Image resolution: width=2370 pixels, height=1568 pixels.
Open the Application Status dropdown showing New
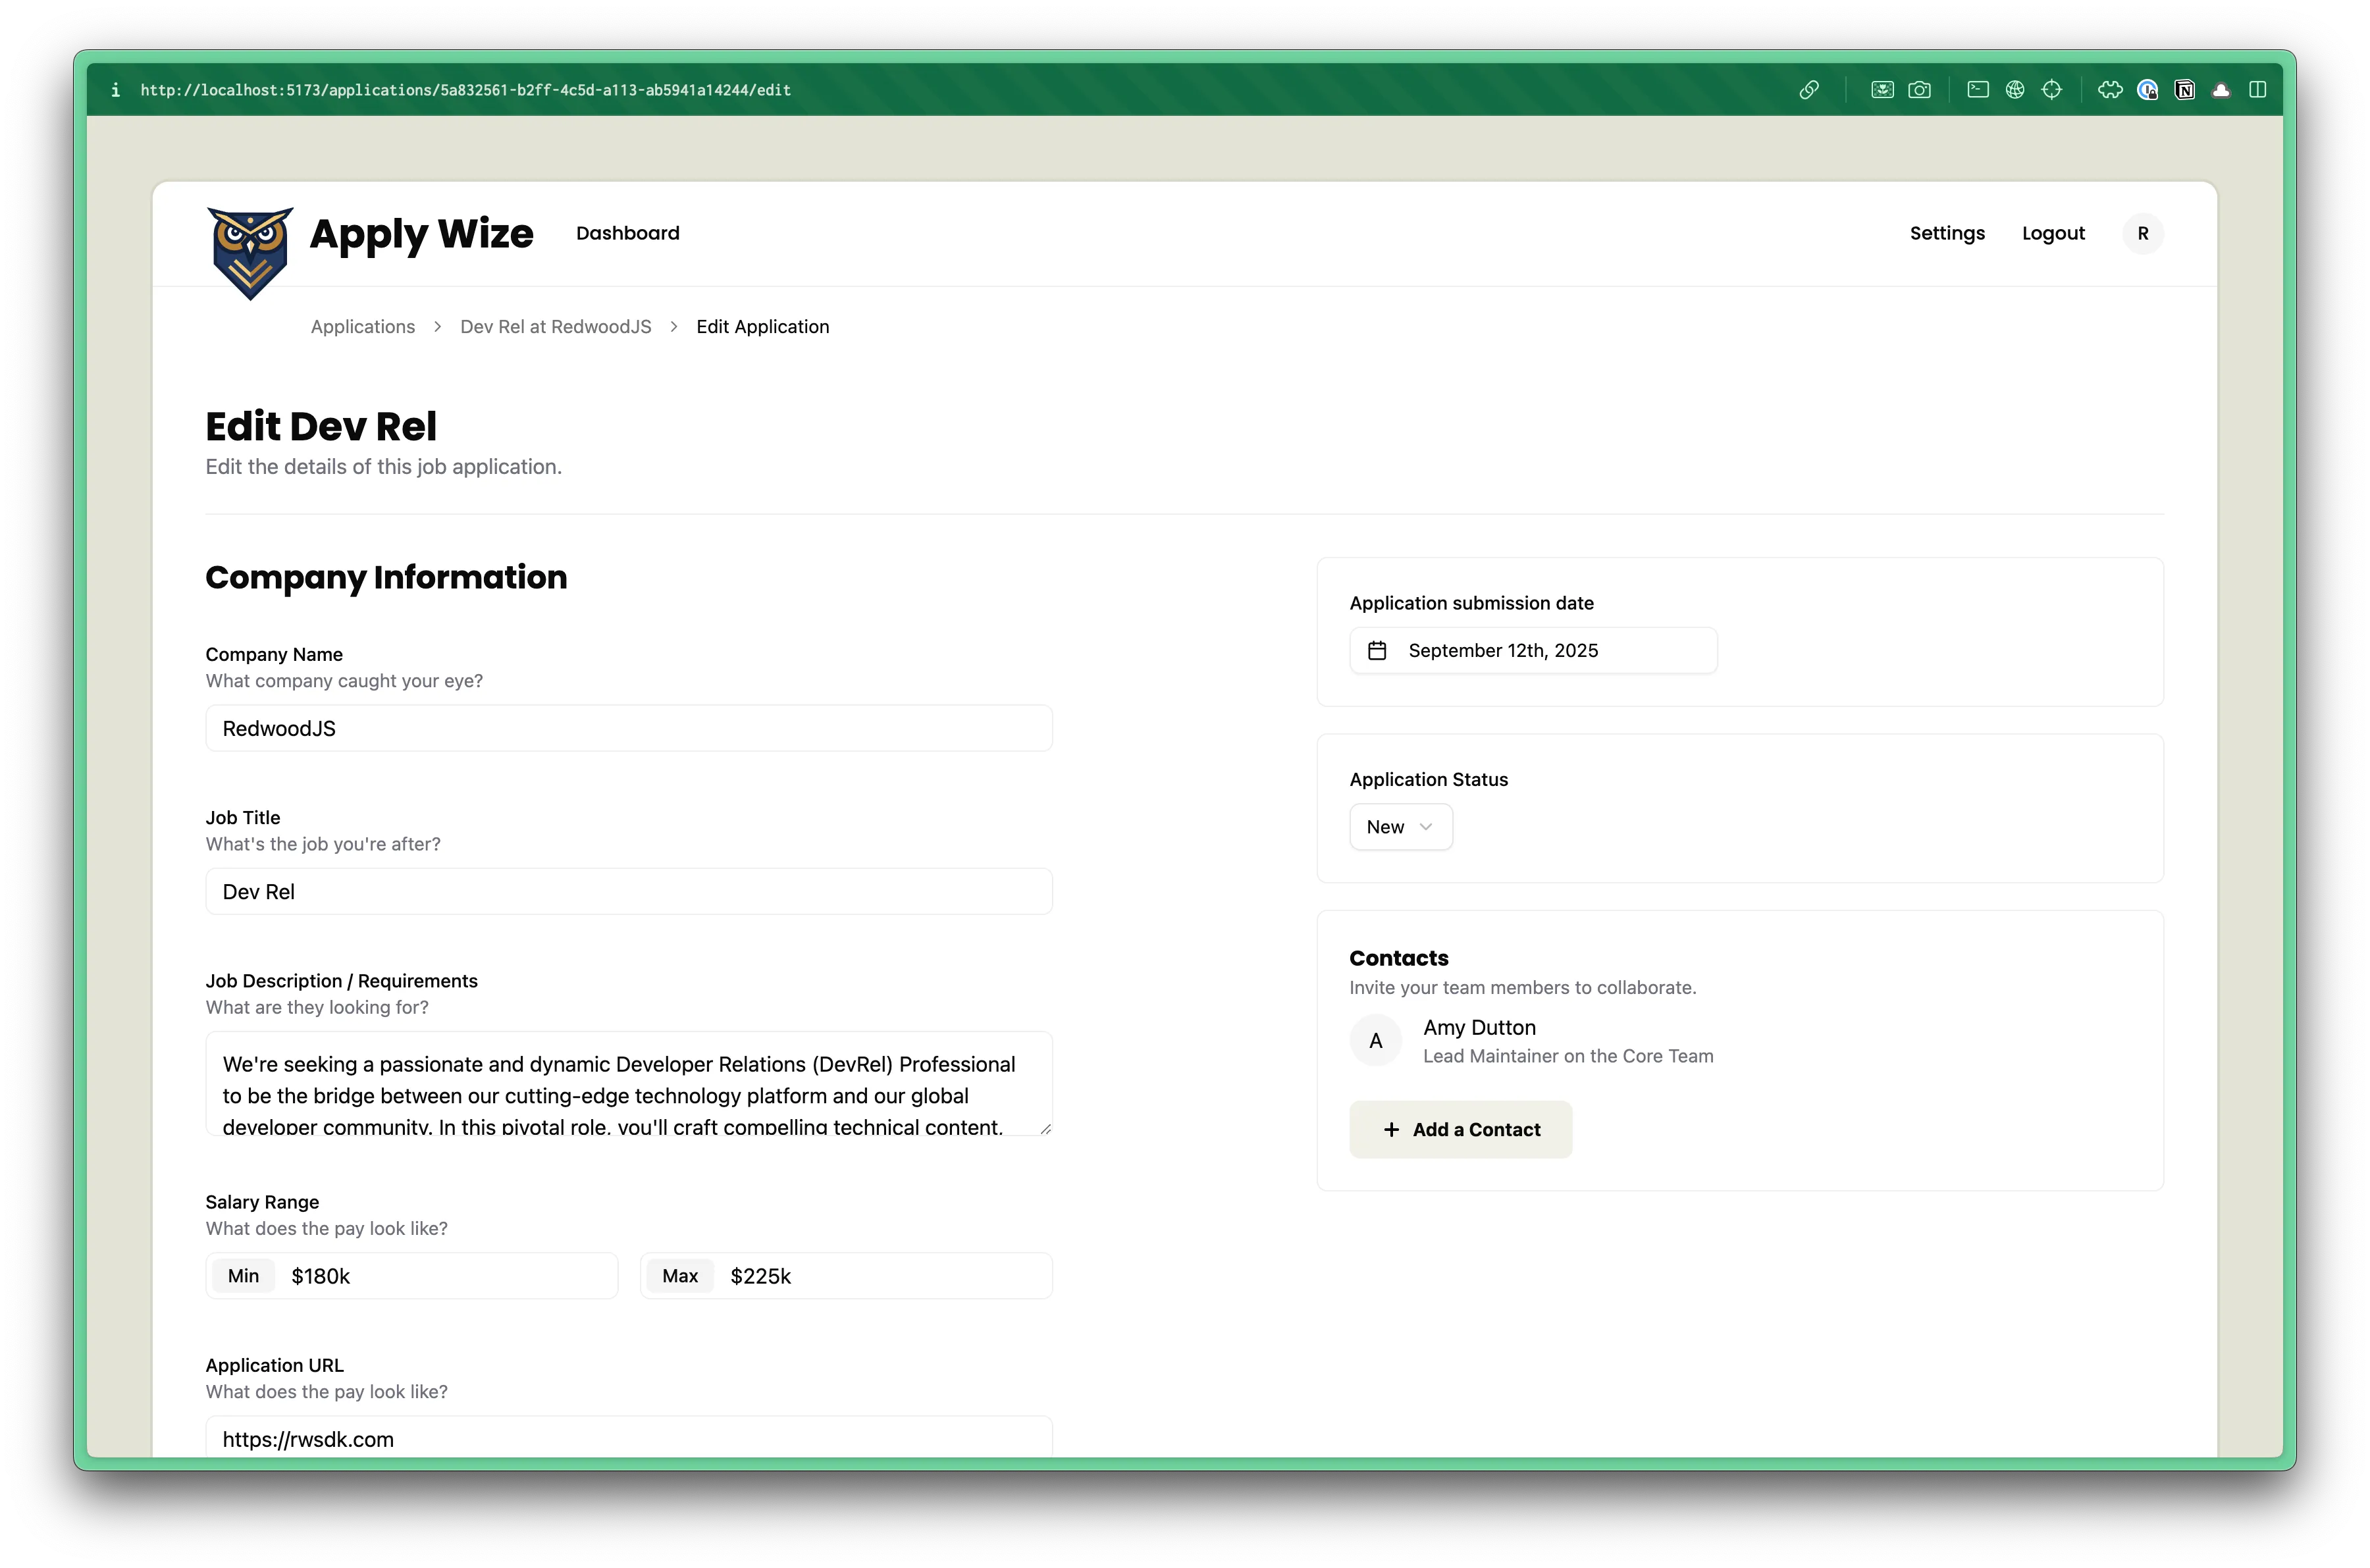1400,827
